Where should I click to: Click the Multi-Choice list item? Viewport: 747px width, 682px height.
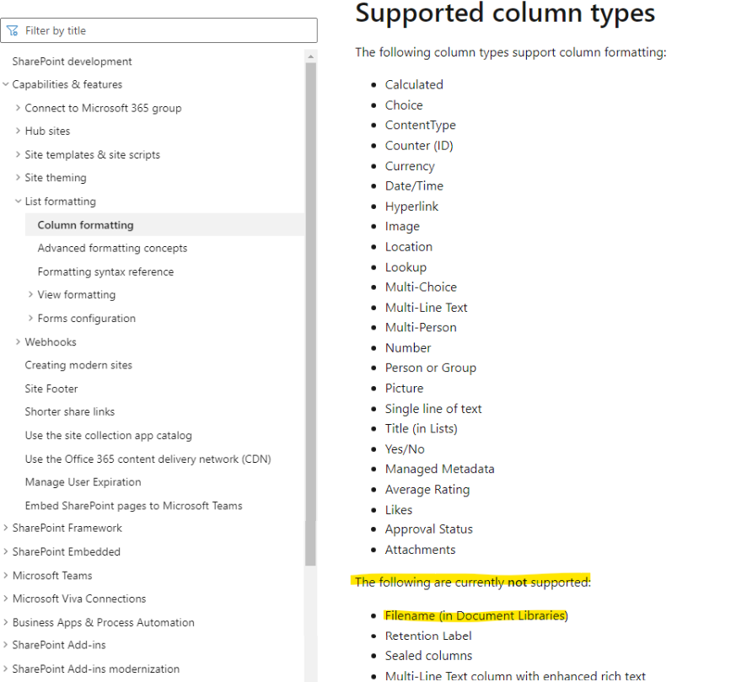tap(421, 287)
